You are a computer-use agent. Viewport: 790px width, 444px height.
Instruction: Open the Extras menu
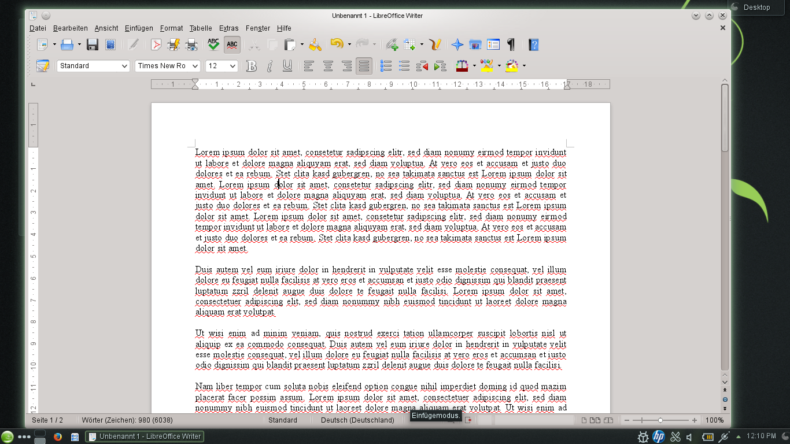coord(229,28)
